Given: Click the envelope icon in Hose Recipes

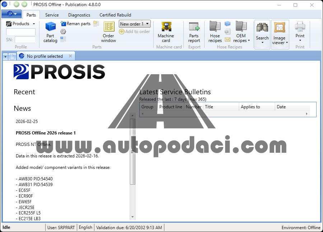Looking at the screenshot, I should point(228,39).
